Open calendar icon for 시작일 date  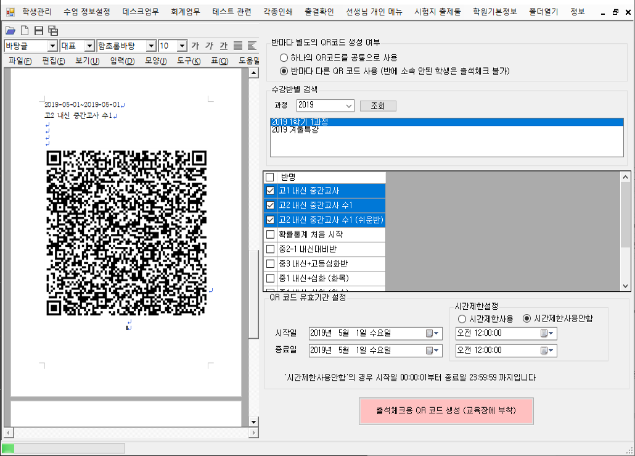click(429, 333)
